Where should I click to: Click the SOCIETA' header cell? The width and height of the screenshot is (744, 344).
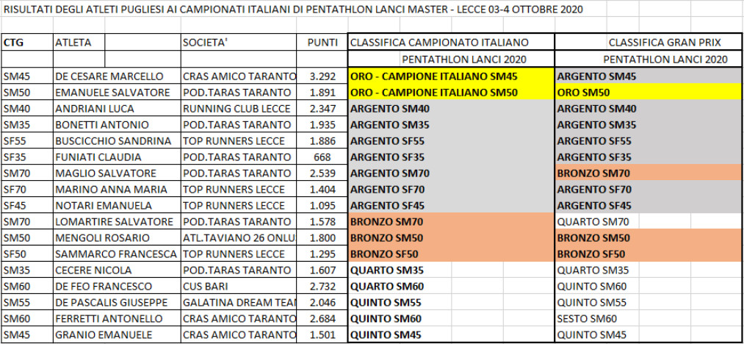coord(238,43)
